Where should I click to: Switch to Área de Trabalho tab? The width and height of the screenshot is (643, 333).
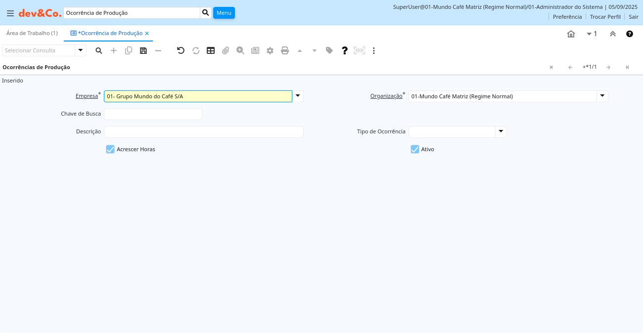click(32, 33)
